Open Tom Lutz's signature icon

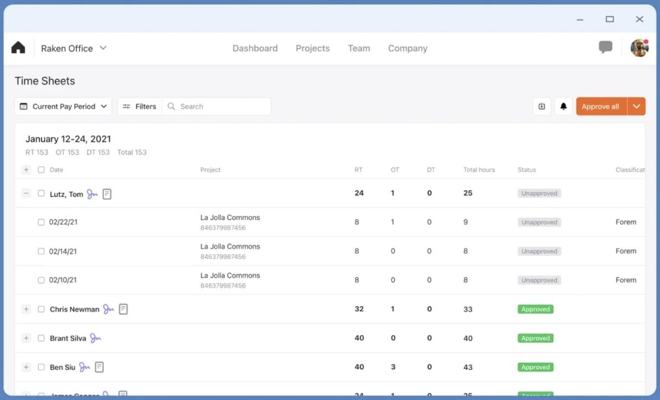[x=92, y=194]
